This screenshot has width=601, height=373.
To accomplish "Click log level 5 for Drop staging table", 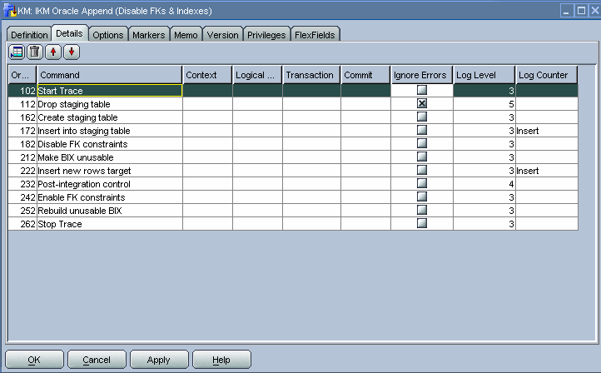I will click(484, 104).
